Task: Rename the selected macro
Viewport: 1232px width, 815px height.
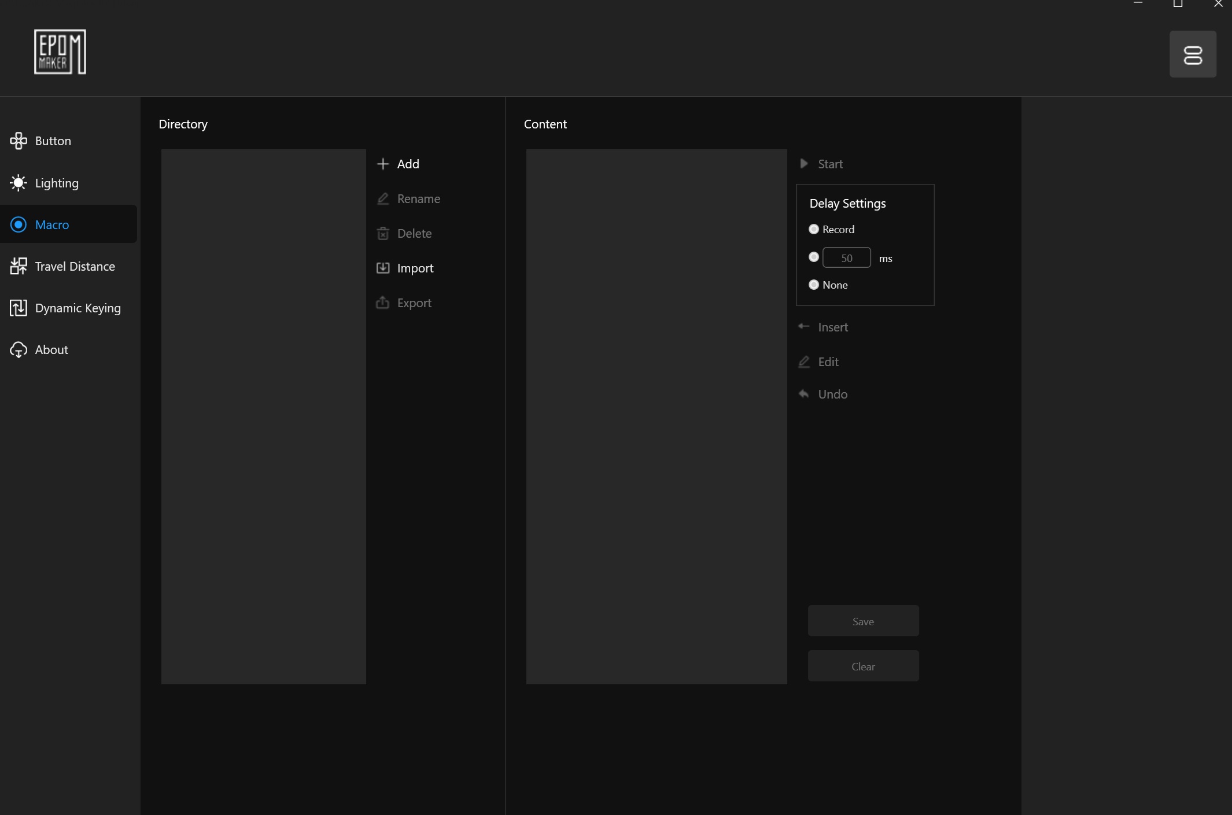Action: click(x=419, y=198)
